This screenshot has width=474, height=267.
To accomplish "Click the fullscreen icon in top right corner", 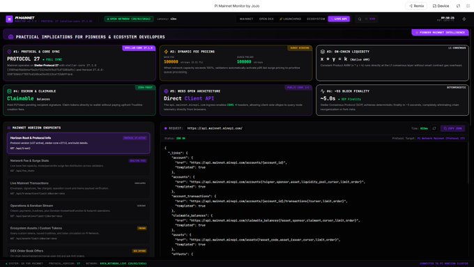I will pyautogui.click(x=468, y=6).
